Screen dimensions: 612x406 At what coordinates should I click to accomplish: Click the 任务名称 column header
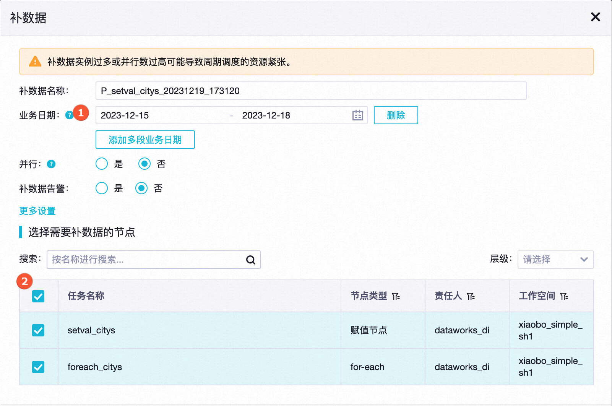click(x=86, y=296)
